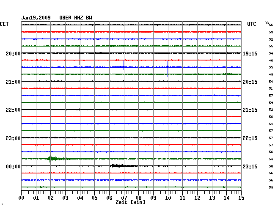Screen dimensions: 275x209
Task: Click the 07 minute axis tick label
Action: point(124,198)
